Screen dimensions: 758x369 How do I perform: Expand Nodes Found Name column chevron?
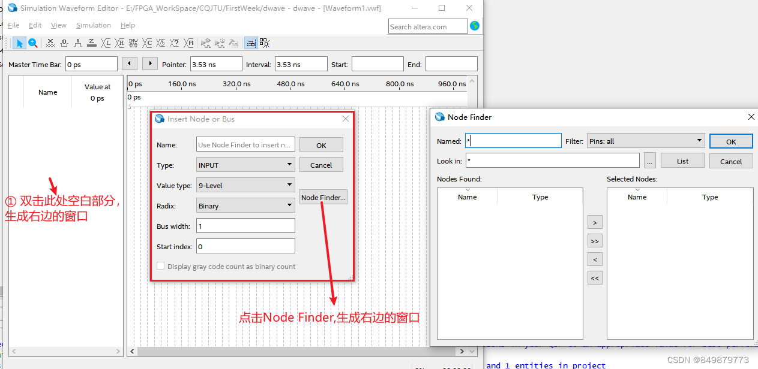click(467, 190)
